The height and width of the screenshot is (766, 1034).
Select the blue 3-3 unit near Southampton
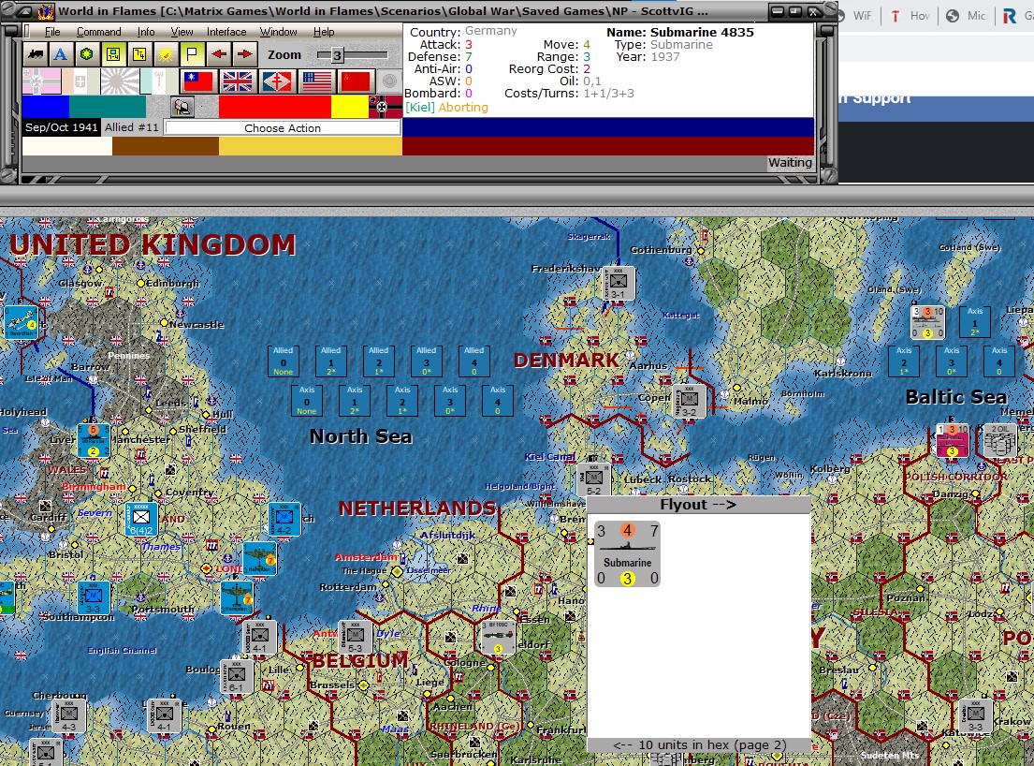pos(94,597)
